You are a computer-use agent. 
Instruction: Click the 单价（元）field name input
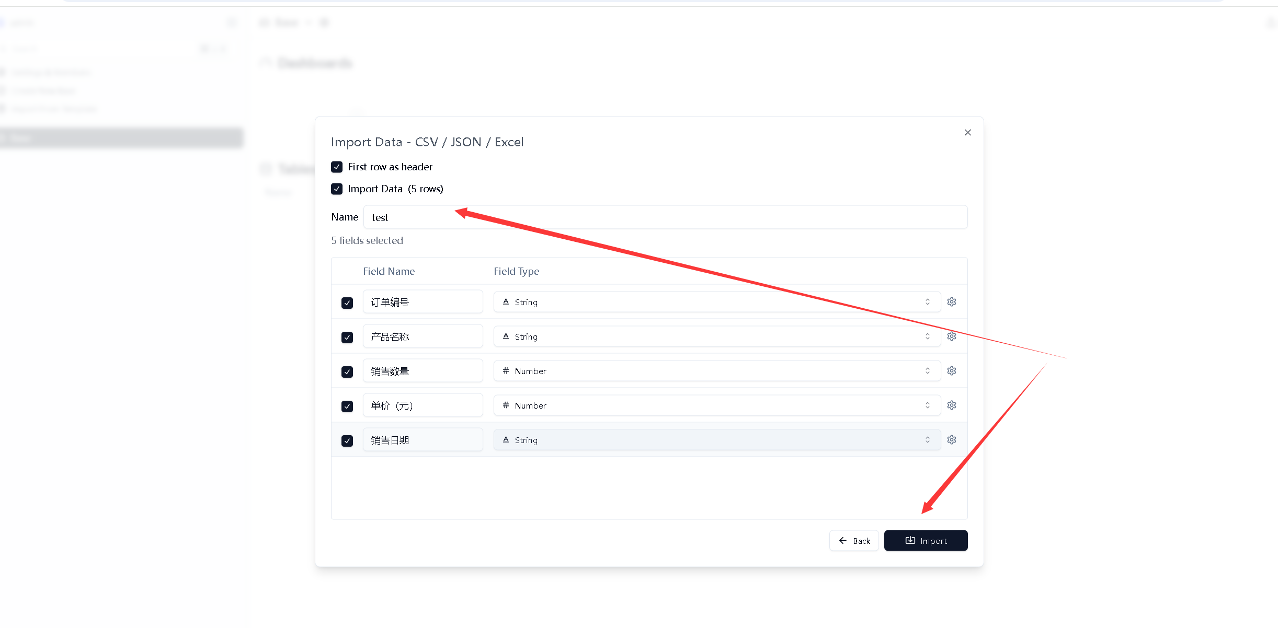point(423,405)
